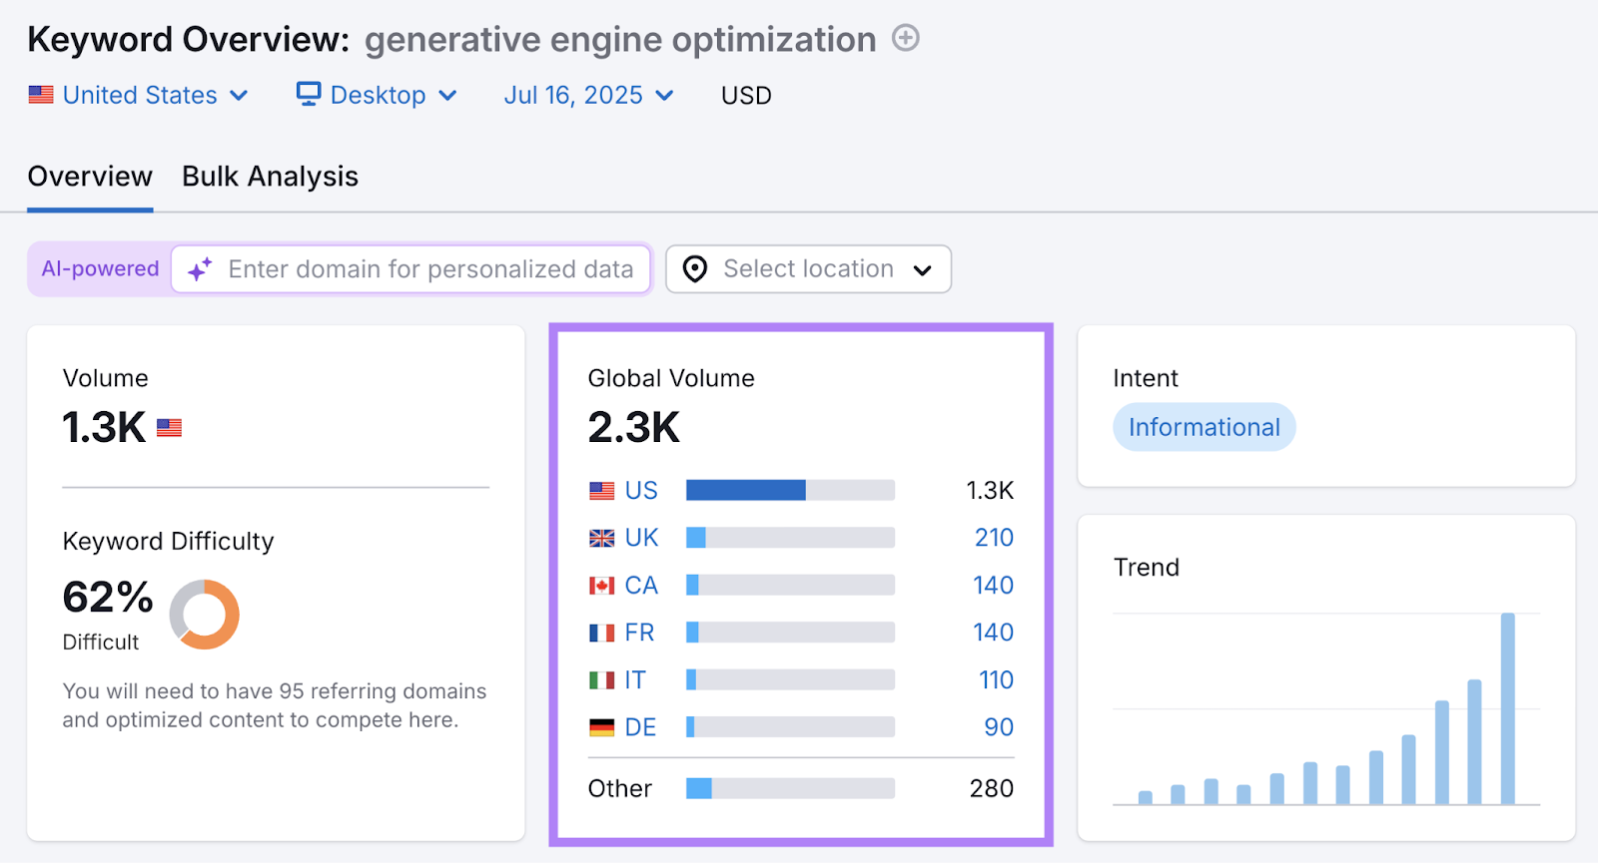Click the location pin icon
This screenshot has width=1598, height=863.
point(695,269)
